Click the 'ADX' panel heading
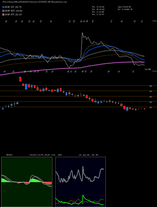The width and height of the screenshot is (157, 207). (x=60, y=155)
